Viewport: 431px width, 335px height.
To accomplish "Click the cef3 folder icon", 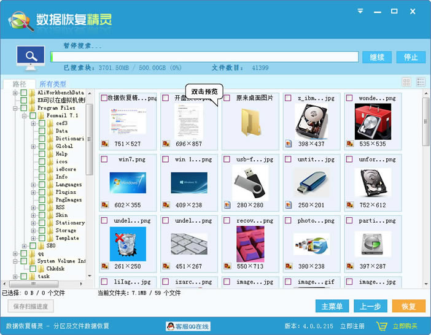I will (50, 123).
